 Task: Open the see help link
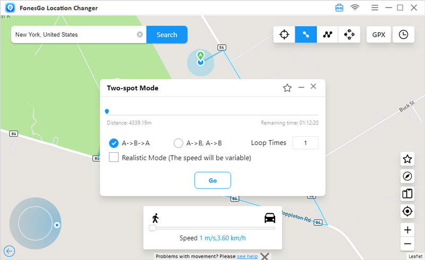(x=247, y=256)
